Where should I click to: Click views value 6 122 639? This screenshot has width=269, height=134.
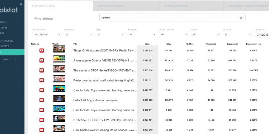(x=147, y=51)
